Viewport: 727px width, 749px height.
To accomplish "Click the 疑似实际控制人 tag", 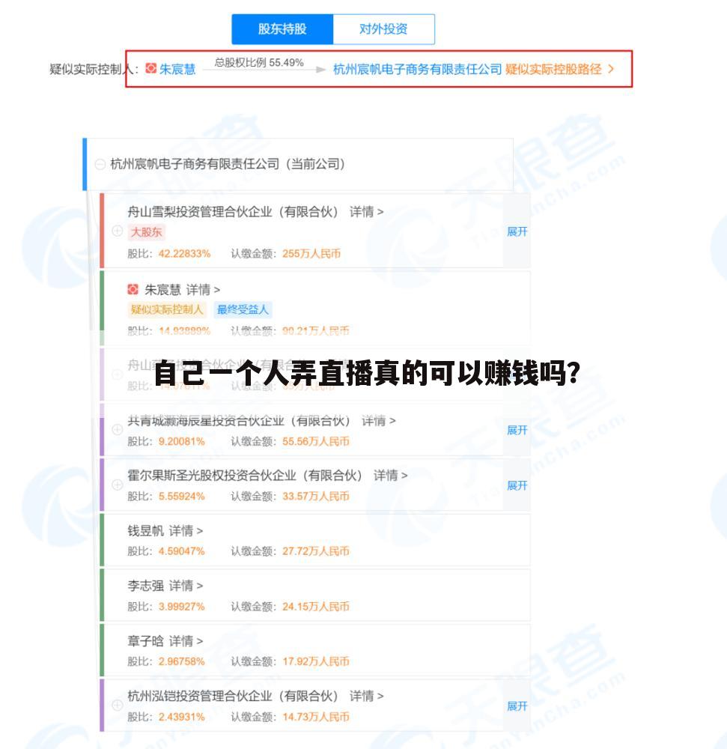I will pos(167,309).
